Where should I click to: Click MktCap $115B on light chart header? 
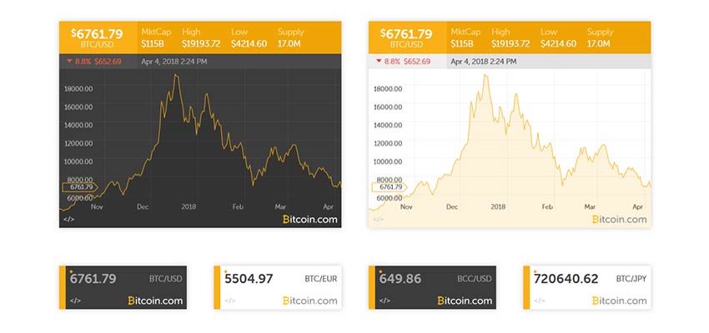click(464, 37)
